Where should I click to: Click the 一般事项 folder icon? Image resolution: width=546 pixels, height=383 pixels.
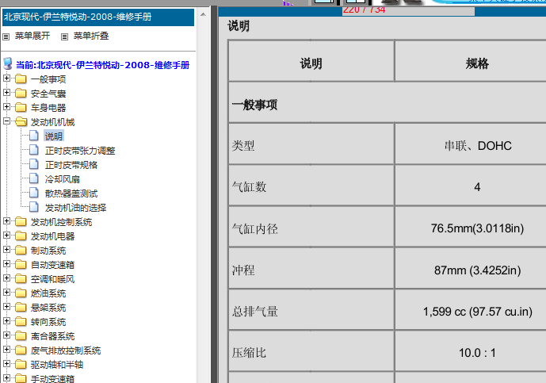point(21,79)
